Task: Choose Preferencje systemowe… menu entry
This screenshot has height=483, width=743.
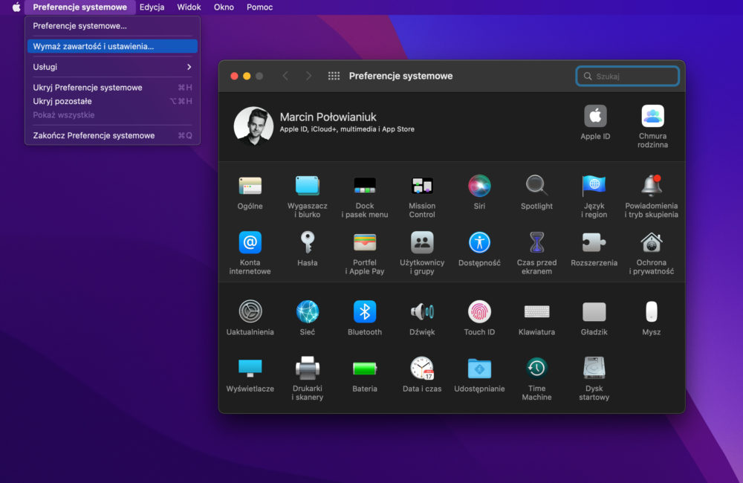Action: point(112,26)
